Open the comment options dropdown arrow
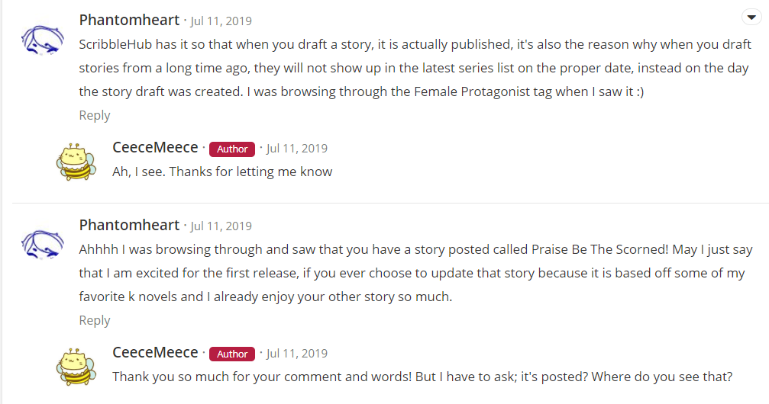The width and height of the screenshot is (769, 404). (x=751, y=18)
